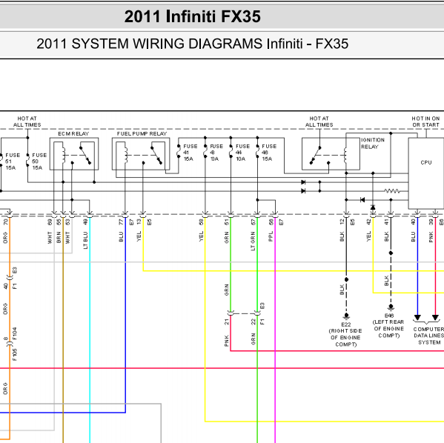
Task: Click "HOT AT ALL TIMES" above FUSE 50
Action: point(27,121)
